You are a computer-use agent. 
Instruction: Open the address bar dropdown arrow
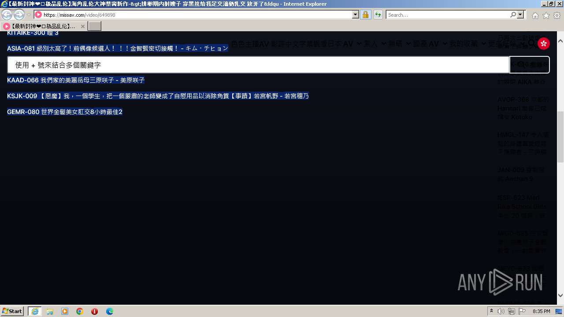(x=356, y=15)
